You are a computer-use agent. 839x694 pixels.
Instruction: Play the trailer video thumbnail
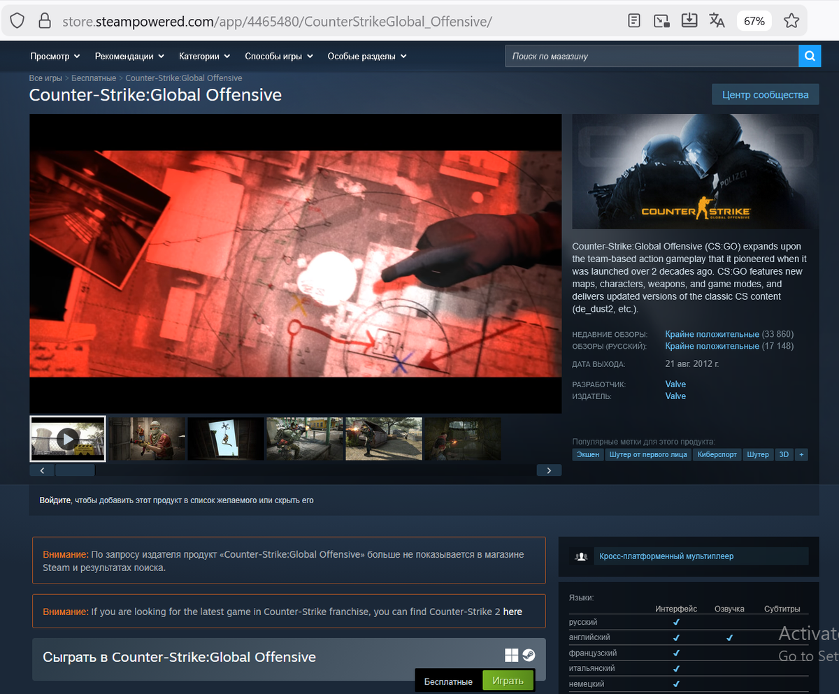(x=68, y=439)
